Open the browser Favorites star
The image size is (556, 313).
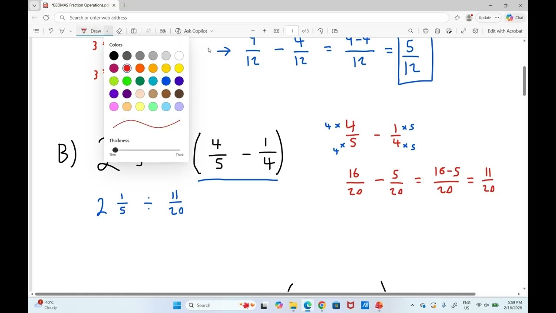click(457, 18)
